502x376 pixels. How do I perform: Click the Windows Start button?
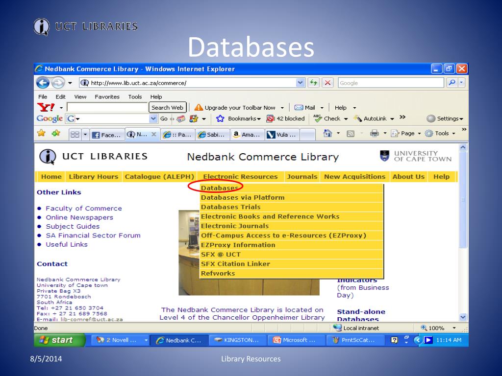coord(59,340)
